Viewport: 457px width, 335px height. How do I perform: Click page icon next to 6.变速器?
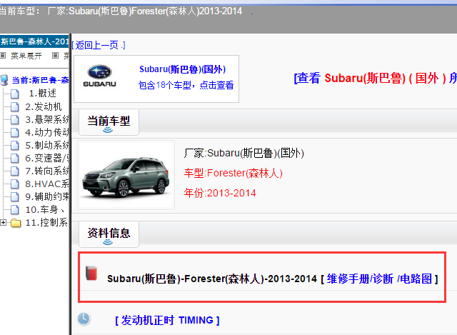point(15,158)
